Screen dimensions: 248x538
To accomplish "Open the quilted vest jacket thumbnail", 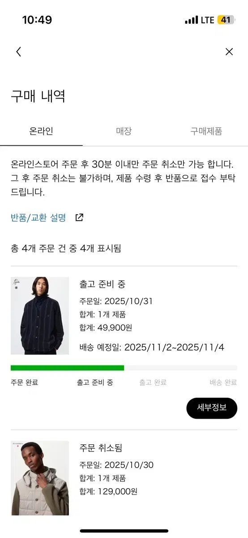I will point(40,478).
